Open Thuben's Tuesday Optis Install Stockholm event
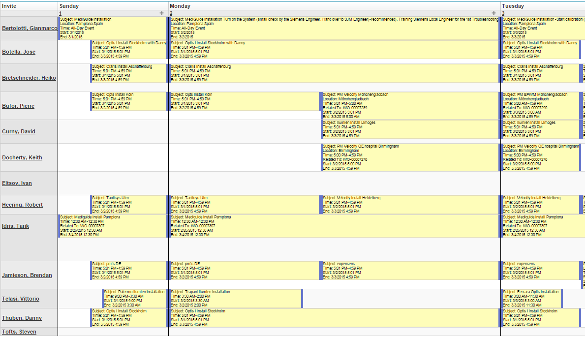This screenshot has height=337, width=585. point(541,318)
